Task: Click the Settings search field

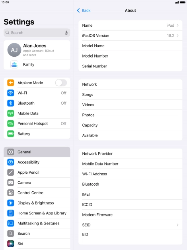Action: coord(37,33)
